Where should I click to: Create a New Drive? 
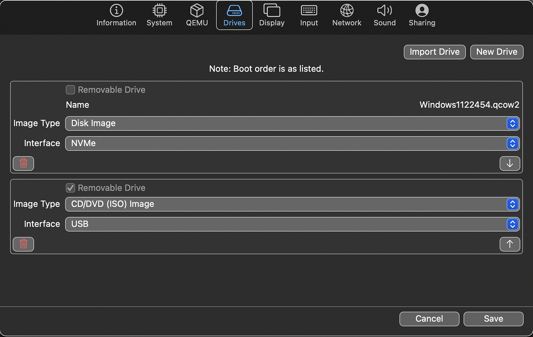496,52
